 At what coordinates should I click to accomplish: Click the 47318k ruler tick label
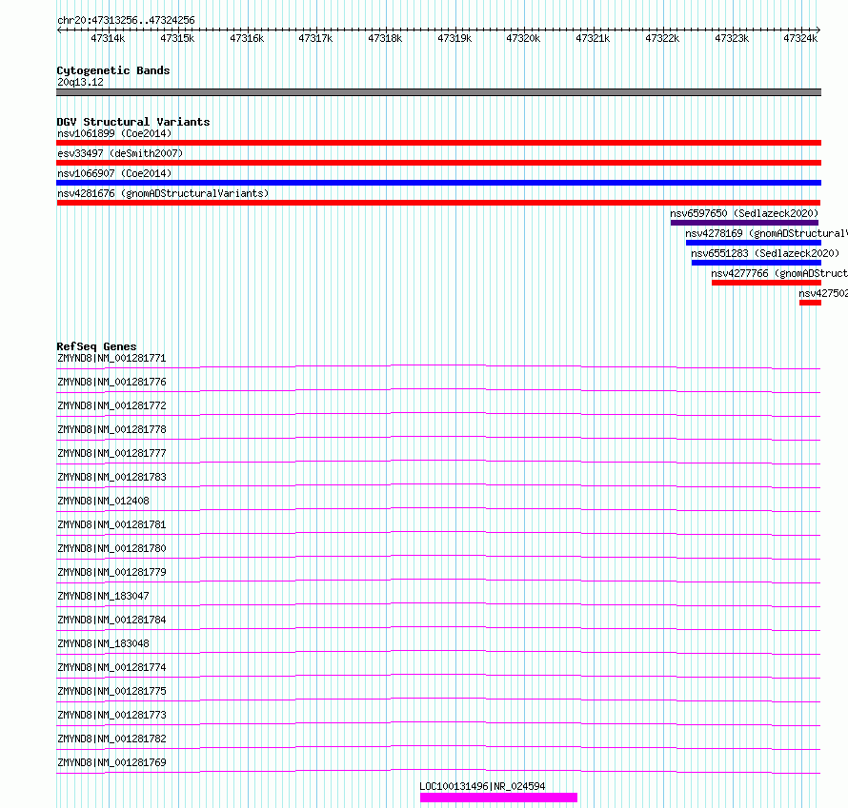click(x=385, y=38)
